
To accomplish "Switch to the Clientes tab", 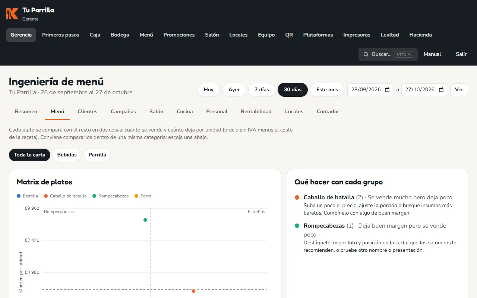I will (x=88, y=112).
